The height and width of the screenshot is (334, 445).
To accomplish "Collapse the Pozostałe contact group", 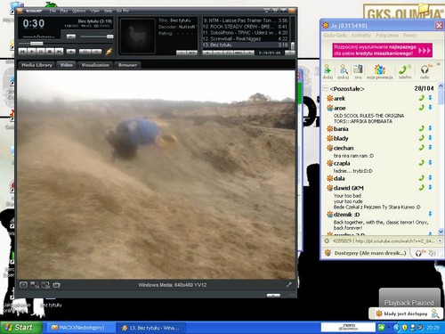I will (325, 88).
